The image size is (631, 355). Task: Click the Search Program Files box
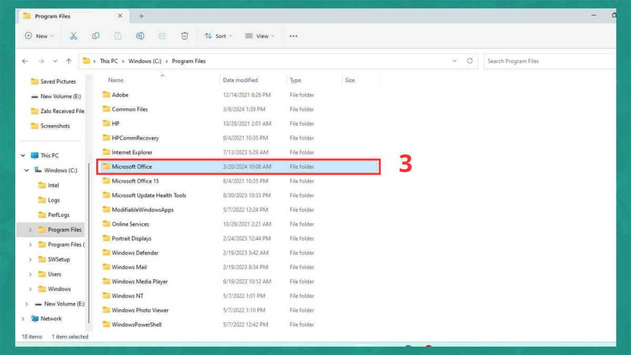click(x=549, y=61)
